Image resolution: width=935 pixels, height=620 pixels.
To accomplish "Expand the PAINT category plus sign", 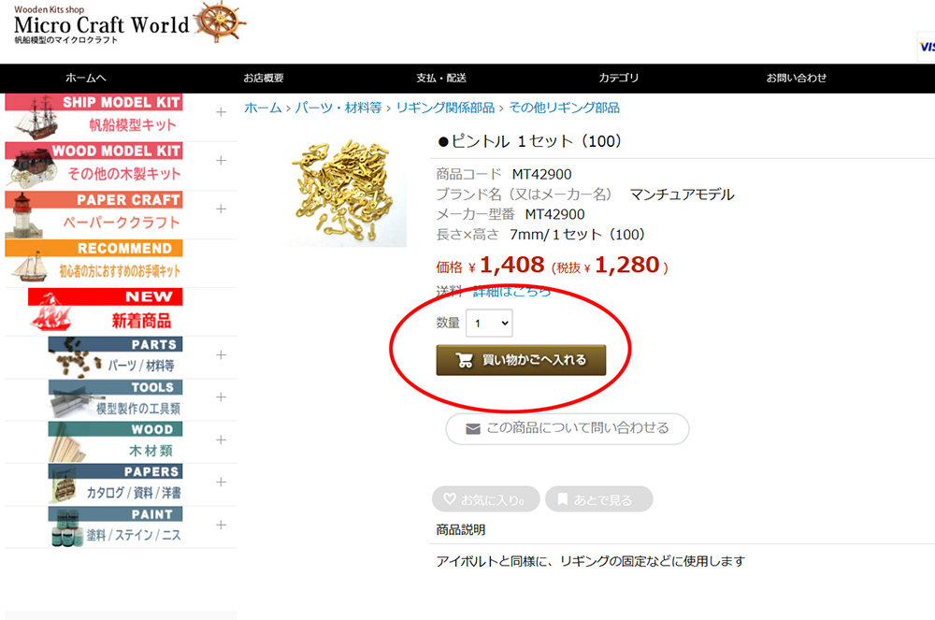I will (x=222, y=525).
